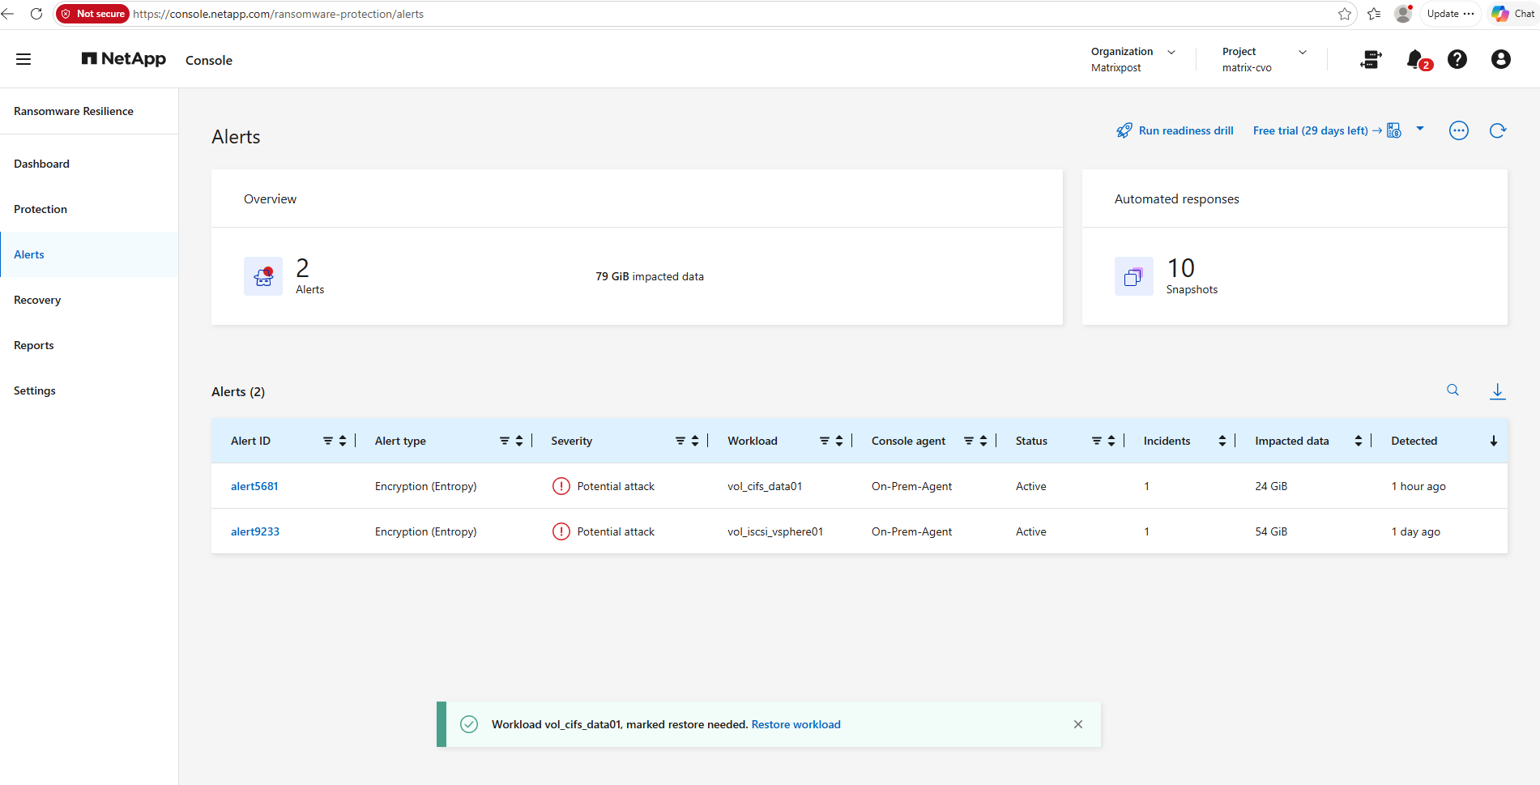Click the search icon above alerts table
This screenshot has height=785, width=1540.
pos(1453,390)
